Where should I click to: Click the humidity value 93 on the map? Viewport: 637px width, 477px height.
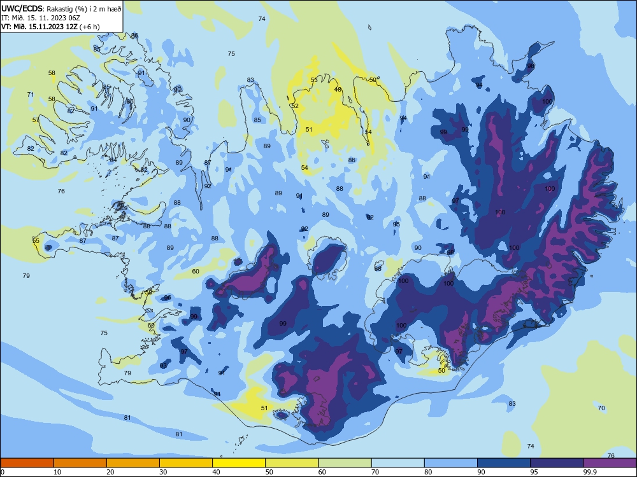click(163, 366)
